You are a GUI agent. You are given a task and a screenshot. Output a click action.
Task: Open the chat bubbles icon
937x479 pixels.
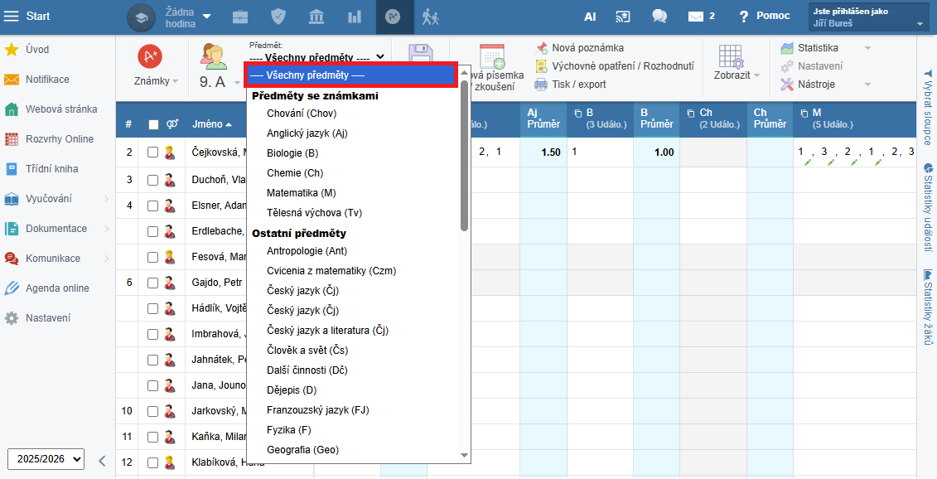(659, 17)
